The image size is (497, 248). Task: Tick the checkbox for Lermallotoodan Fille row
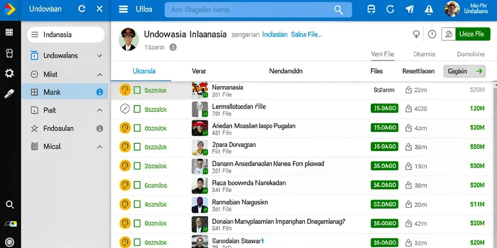137,109
